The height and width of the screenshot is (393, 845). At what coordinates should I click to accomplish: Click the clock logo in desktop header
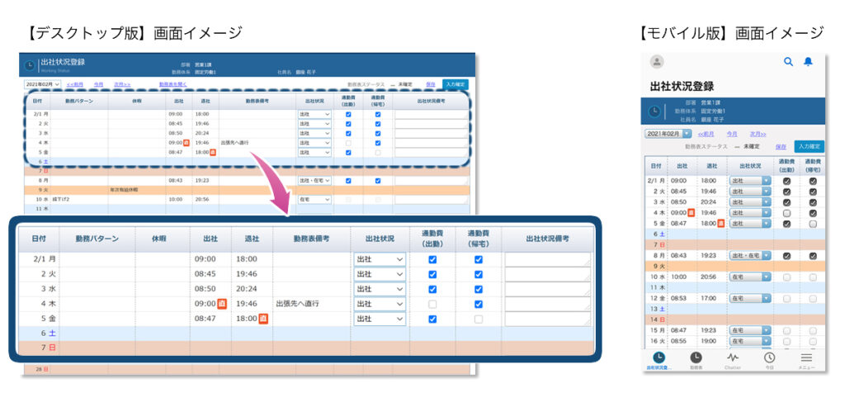(30, 65)
